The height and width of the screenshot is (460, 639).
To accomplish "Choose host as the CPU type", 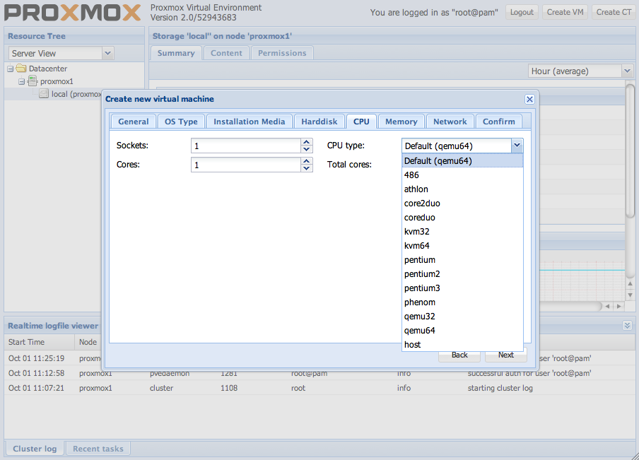I will pyautogui.click(x=413, y=345).
